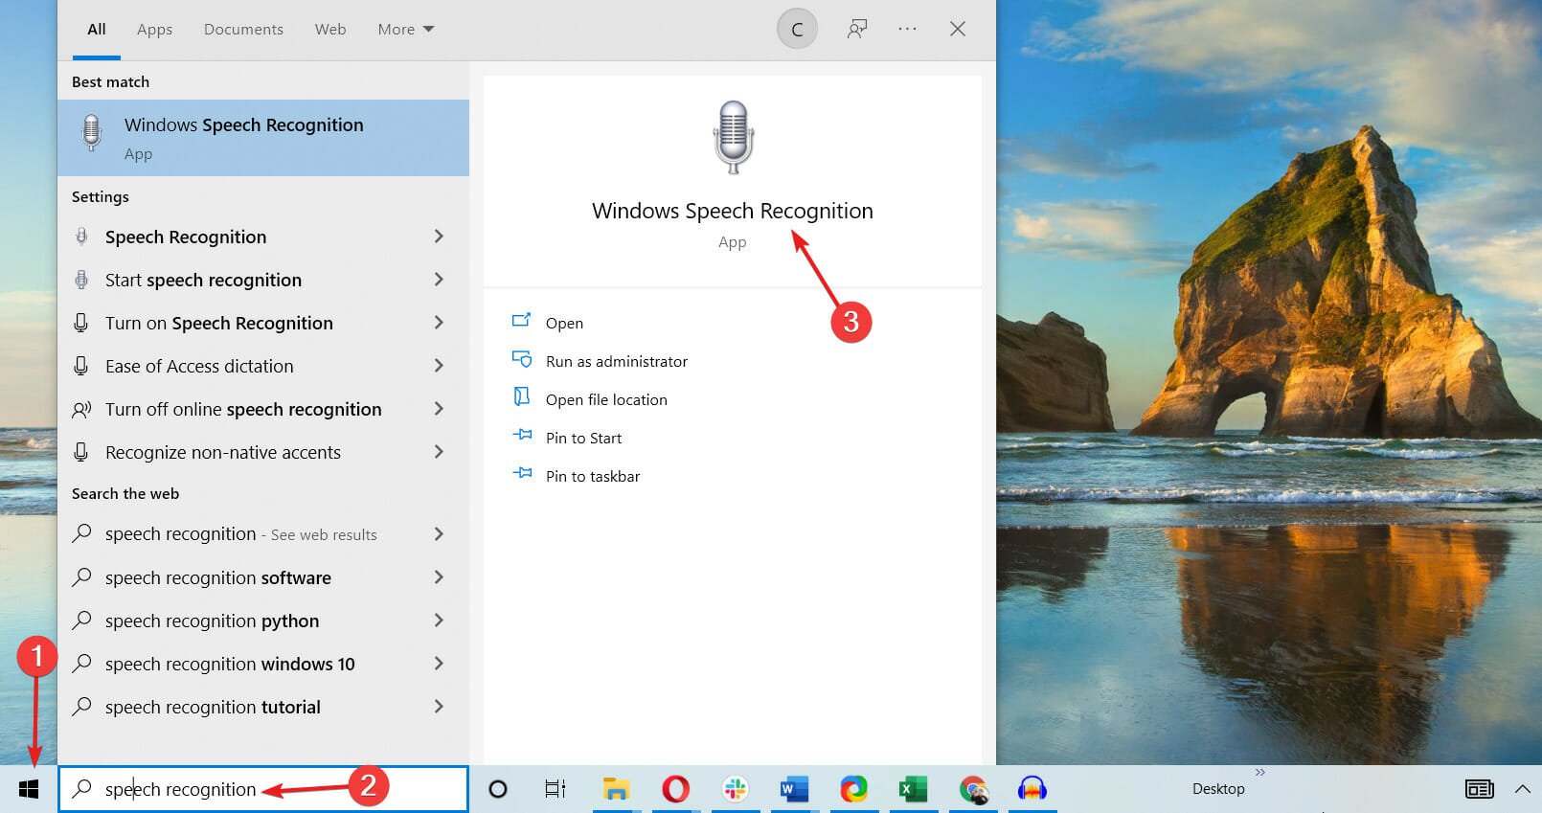
Task: Expand arrow beside Turn off online speech recognition
Action: pyautogui.click(x=439, y=409)
